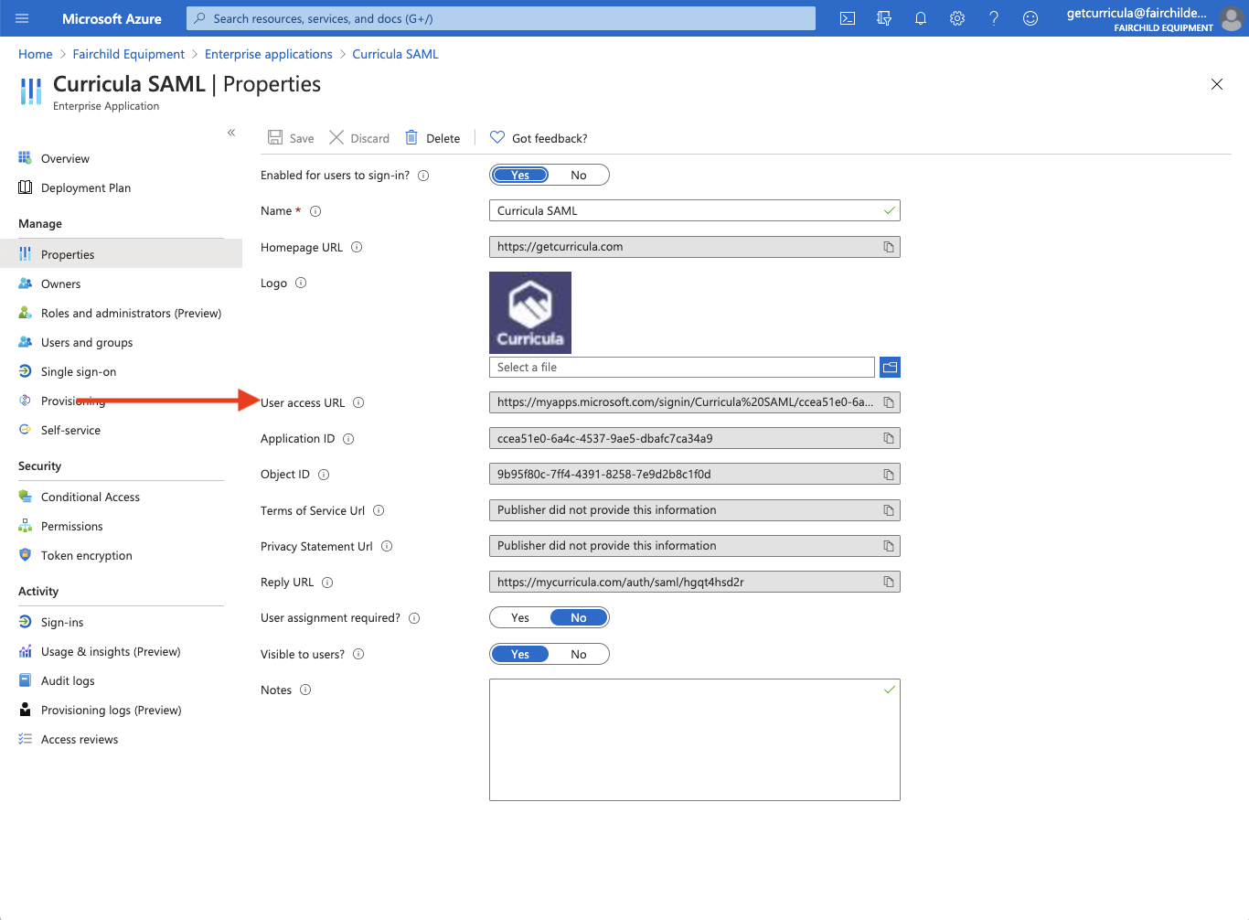
Task: Show info tooltip for Enabled for users to sign-in
Action: click(423, 176)
